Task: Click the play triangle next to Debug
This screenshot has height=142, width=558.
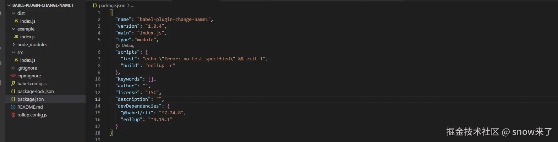Action: [118, 46]
